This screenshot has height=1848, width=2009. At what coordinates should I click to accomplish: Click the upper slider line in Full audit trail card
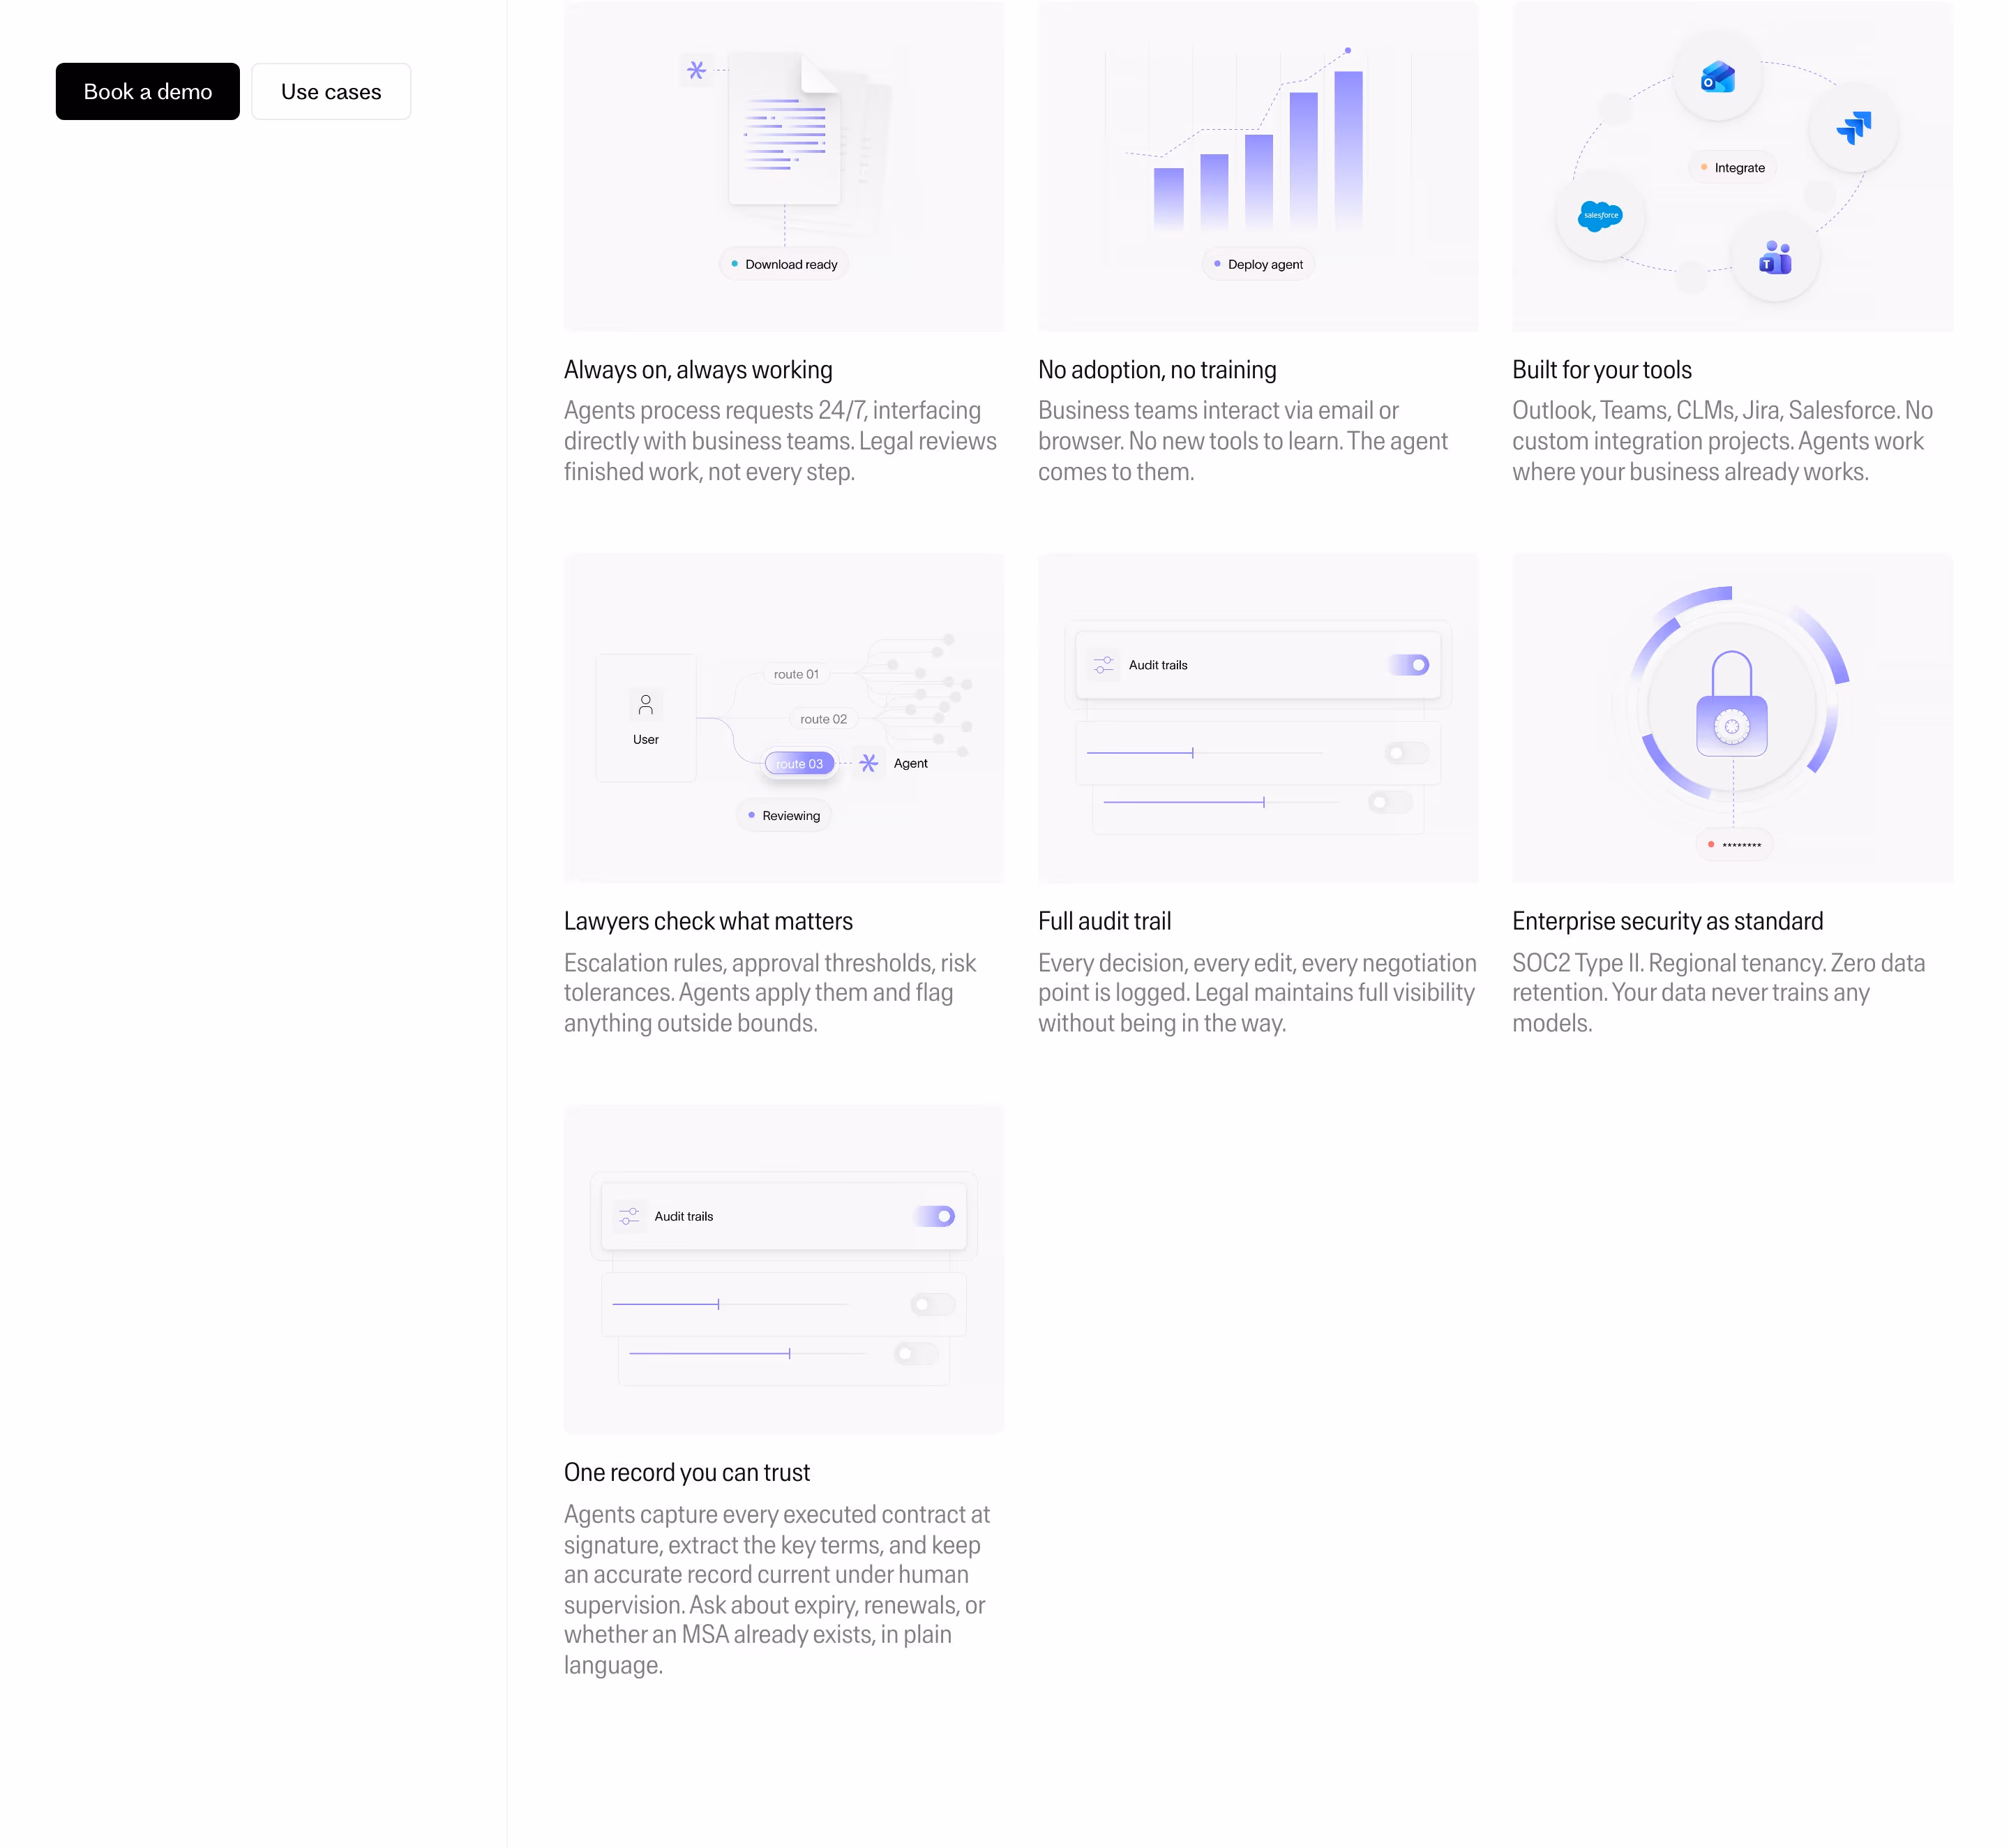tap(1205, 753)
